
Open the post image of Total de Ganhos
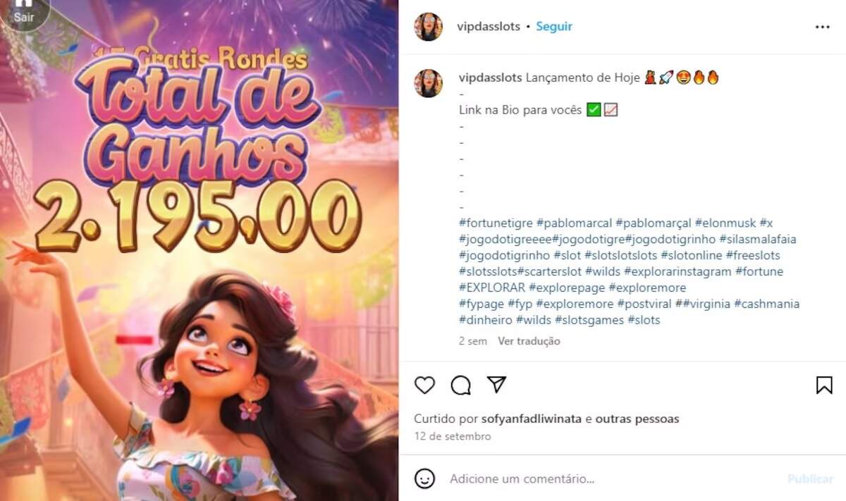199,251
